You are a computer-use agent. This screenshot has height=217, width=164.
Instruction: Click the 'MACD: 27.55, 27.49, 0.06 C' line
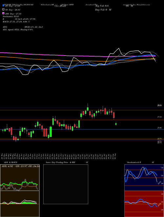tap(16, 22)
